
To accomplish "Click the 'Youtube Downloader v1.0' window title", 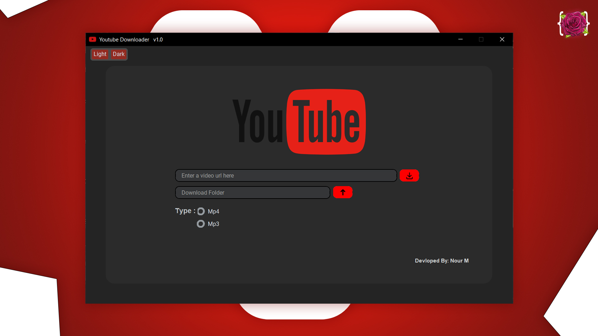I will point(131,40).
